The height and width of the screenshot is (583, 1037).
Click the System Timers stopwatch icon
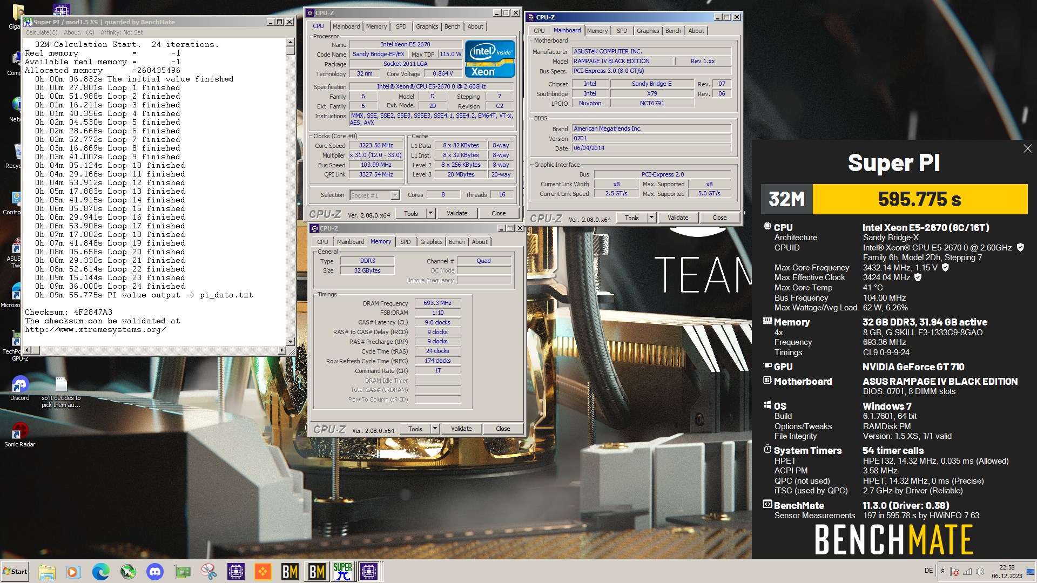[x=767, y=449]
